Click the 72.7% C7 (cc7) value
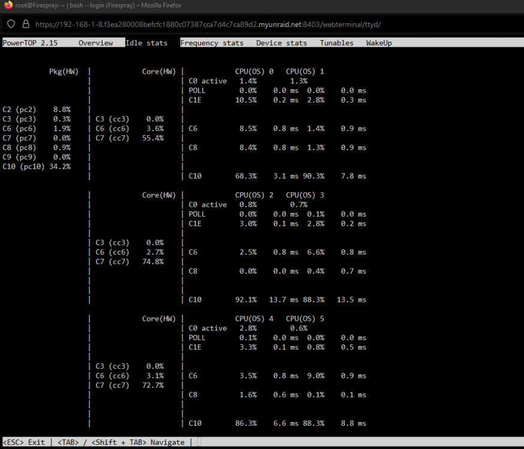 [153, 386]
